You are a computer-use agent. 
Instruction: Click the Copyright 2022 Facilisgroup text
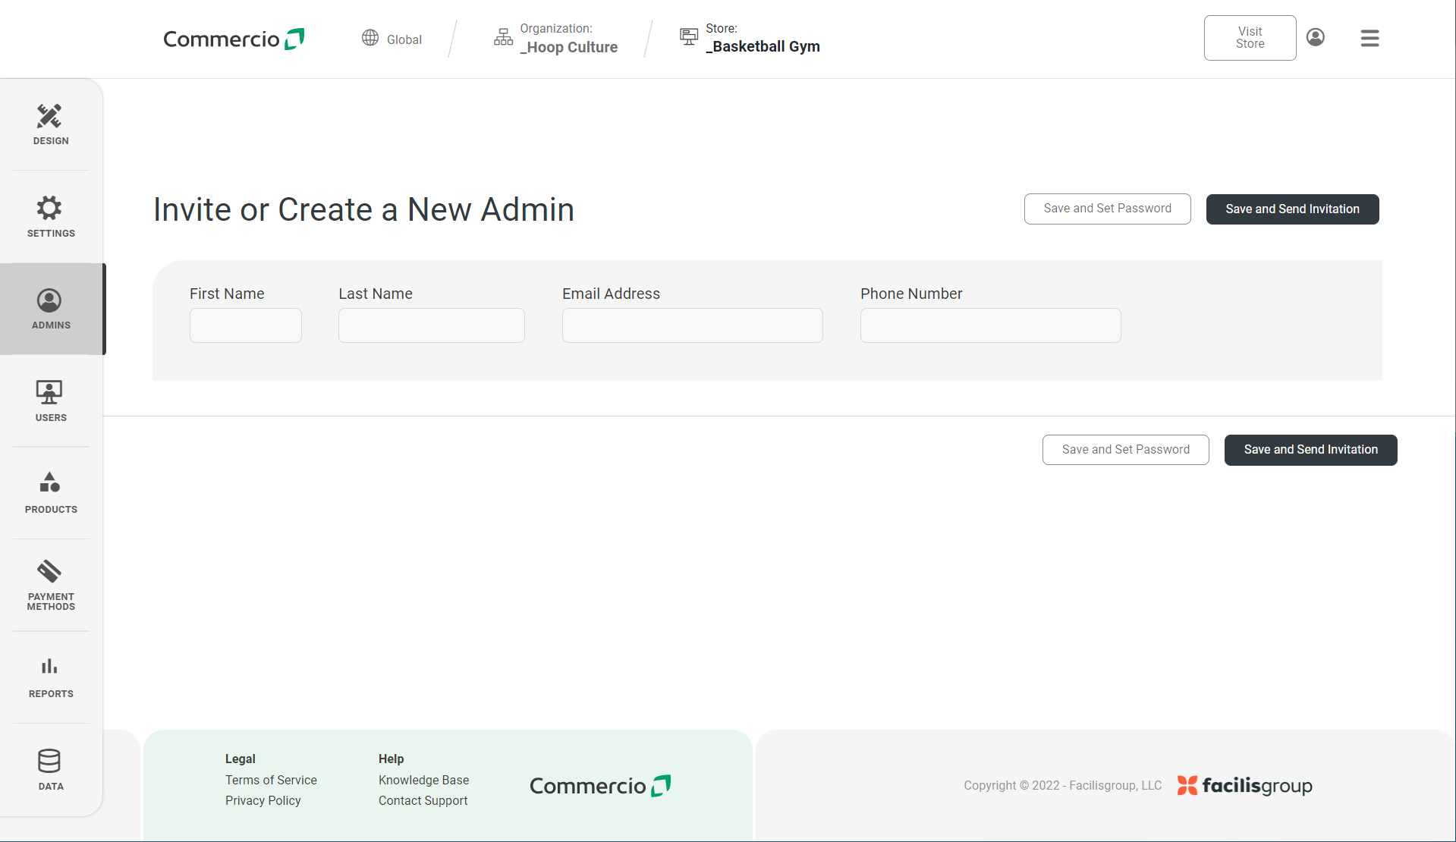coord(1062,785)
